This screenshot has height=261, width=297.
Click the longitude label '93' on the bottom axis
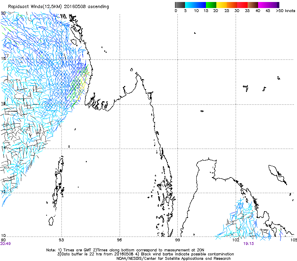(x=61, y=240)
